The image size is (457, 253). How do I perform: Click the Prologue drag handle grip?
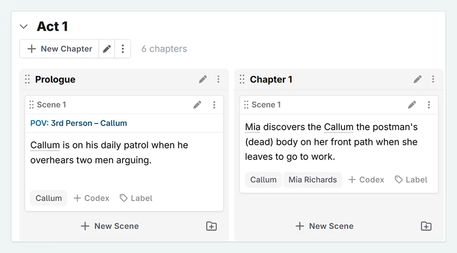click(x=27, y=79)
